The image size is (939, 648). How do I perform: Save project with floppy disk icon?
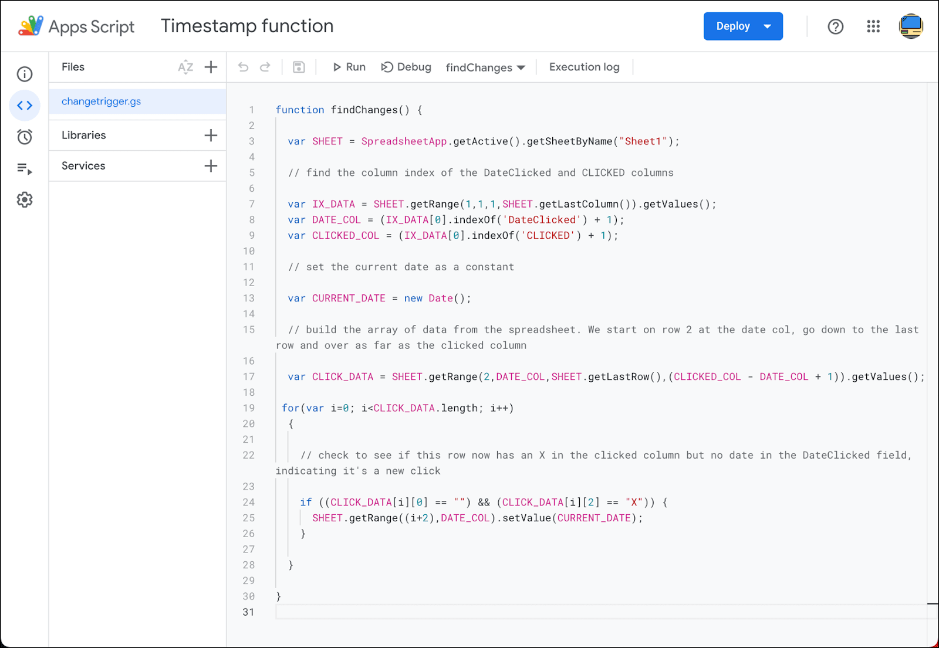[x=299, y=67]
